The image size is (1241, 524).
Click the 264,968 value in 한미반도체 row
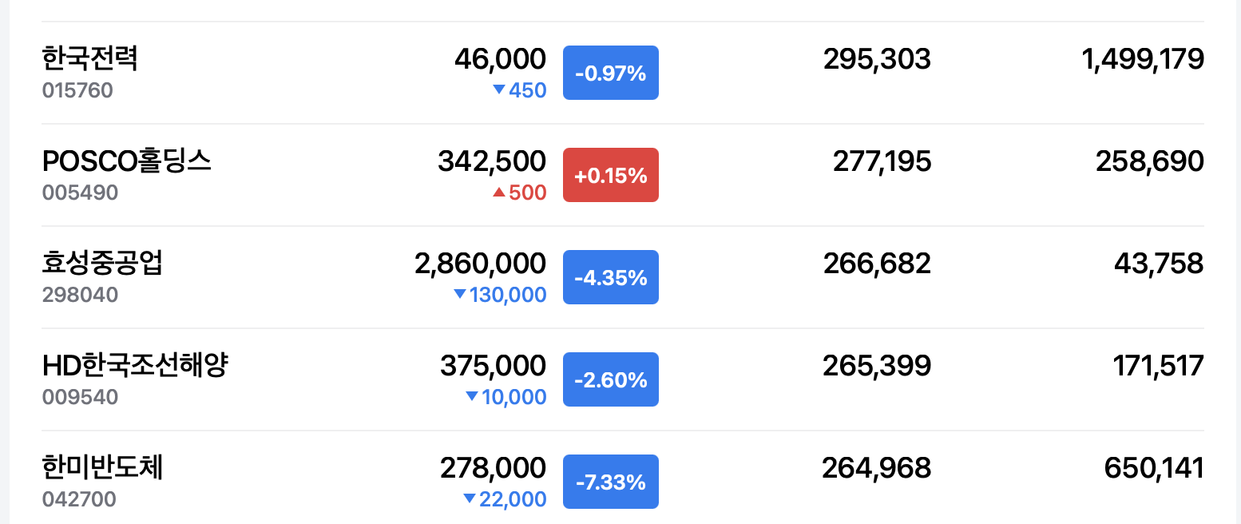(x=876, y=468)
